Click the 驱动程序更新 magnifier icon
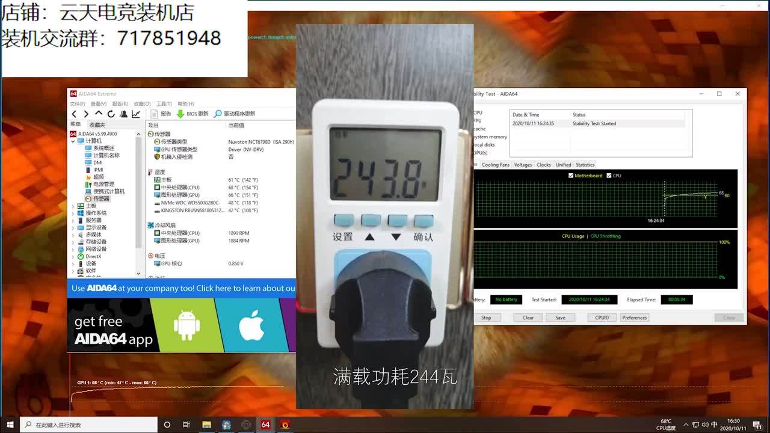This screenshot has height=433, width=770. tap(218, 114)
